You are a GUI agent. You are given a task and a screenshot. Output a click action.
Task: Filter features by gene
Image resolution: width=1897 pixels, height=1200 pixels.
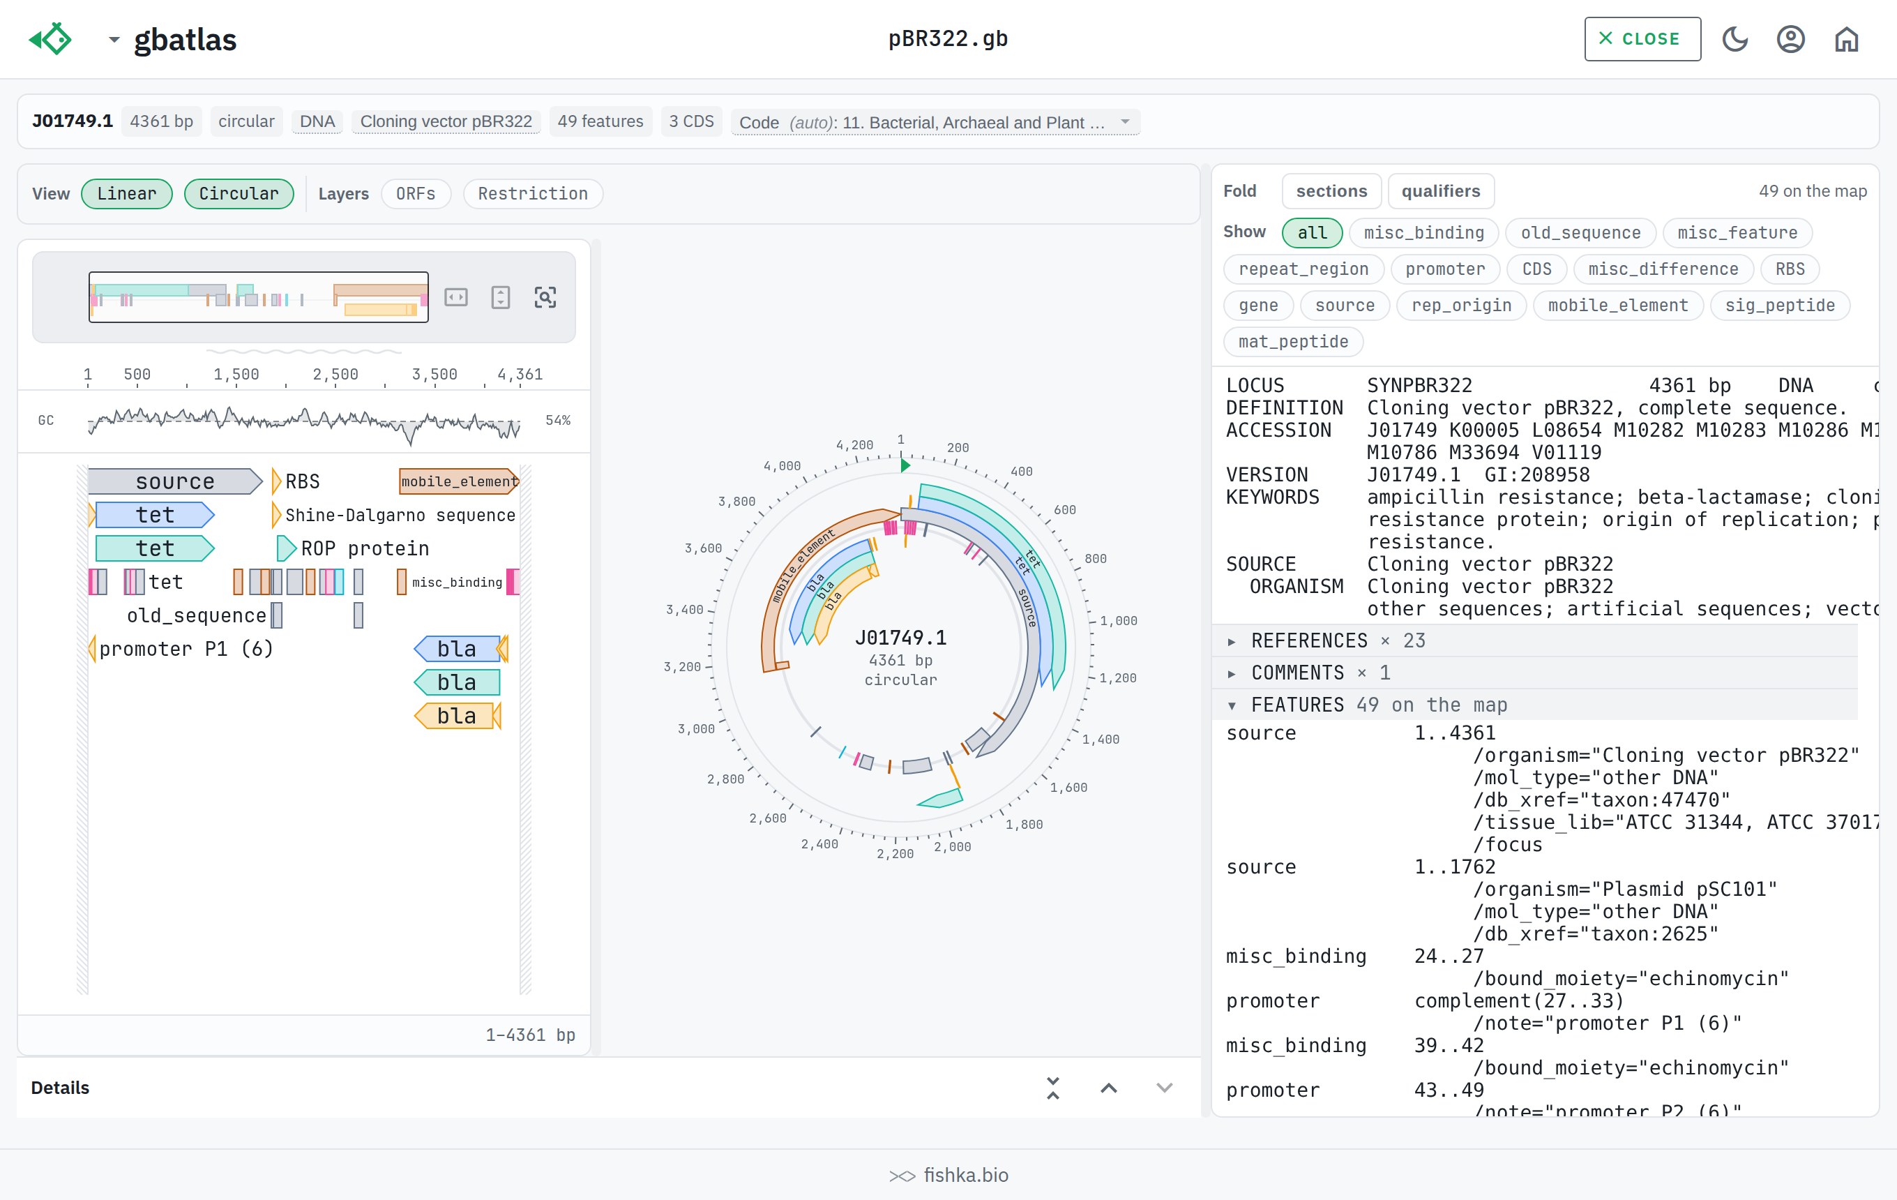coord(1258,306)
